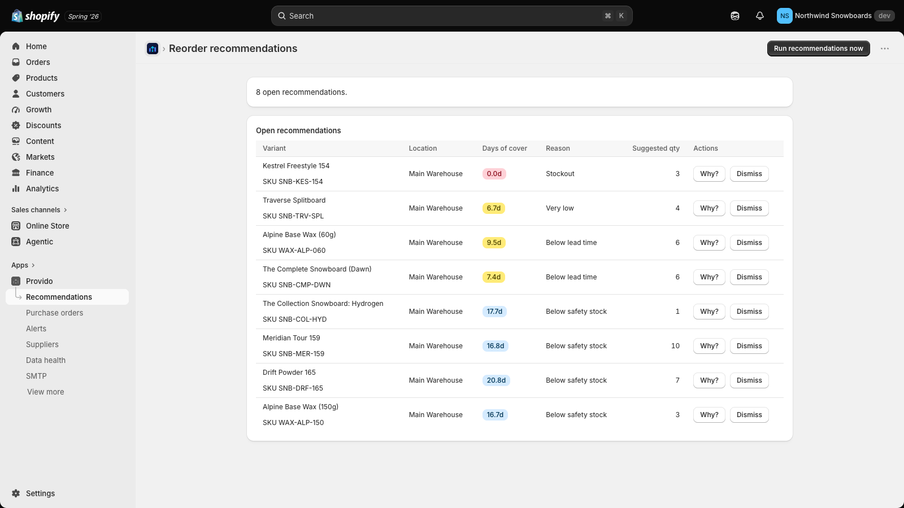Click Why? for Traverse Splitboard
This screenshot has height=508, width=904.
pyautogui.click(x=709, y=208)
